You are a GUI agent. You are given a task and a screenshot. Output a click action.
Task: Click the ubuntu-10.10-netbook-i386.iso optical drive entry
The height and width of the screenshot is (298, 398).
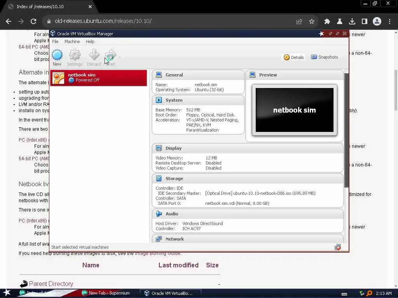[x=260, y=193]
